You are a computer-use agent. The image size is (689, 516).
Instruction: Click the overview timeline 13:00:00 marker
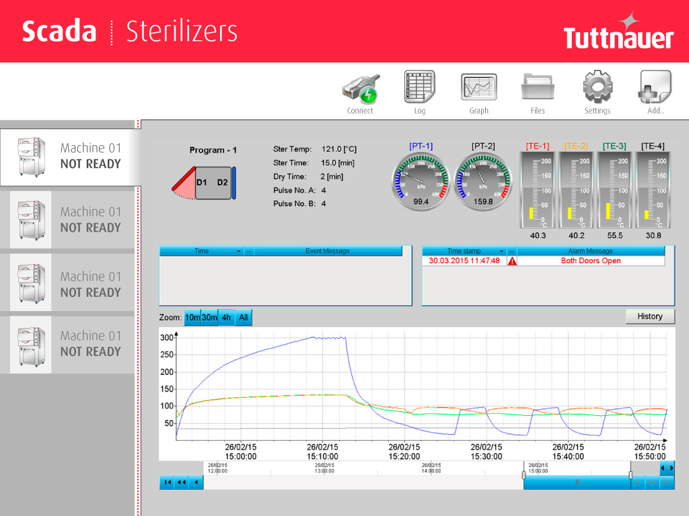[x=324, y=468]
